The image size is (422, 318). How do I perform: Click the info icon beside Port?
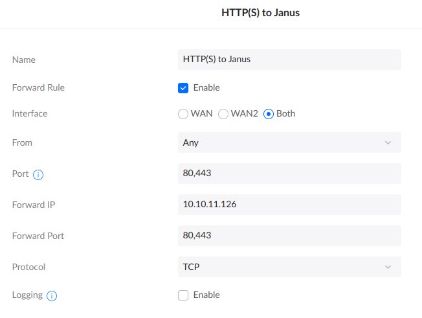(x=38, y=174)
